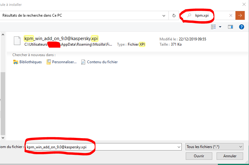Search again in Bibliothèques

pyautogui.click(x=31, y=62)
